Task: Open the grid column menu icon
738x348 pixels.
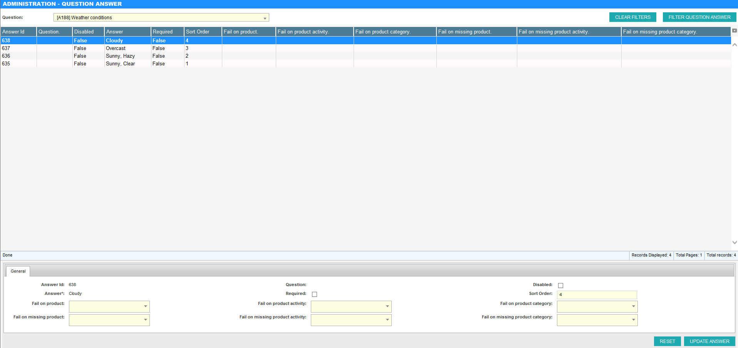Action: (734, 31)
